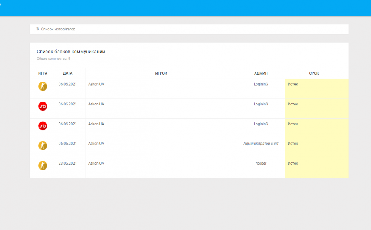
Task: Click the Администратор снят admin cell
Action: [261, 144]
